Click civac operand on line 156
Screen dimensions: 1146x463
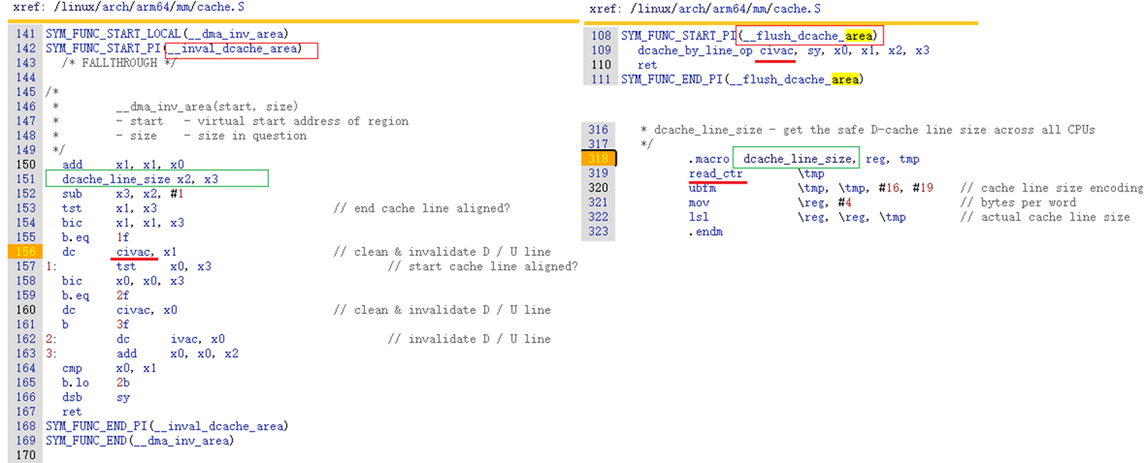pos(133,252)
